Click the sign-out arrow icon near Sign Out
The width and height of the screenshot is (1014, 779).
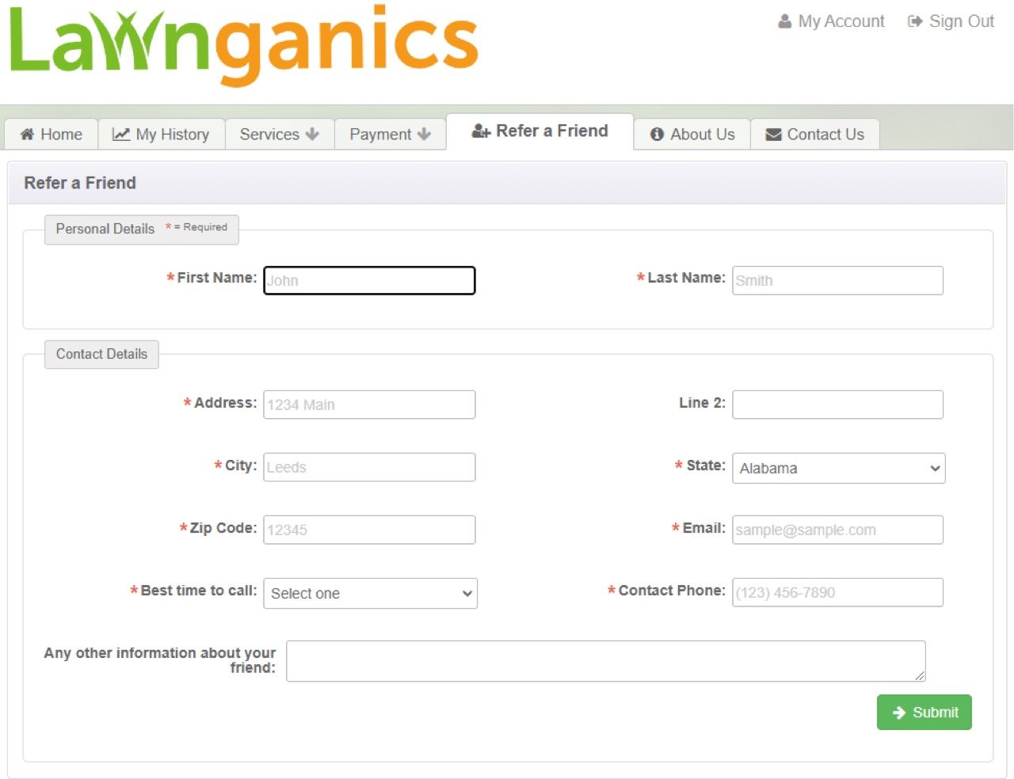click(x=913, y=21)
